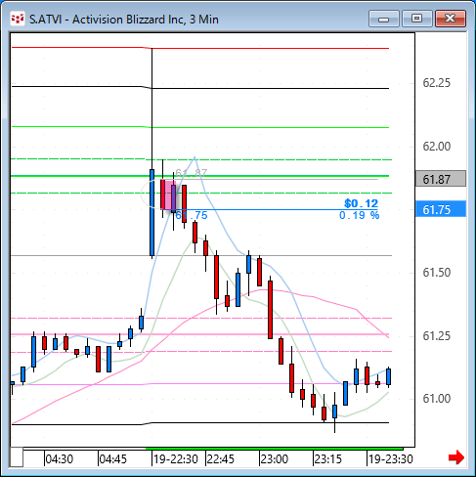This screenshot has width=476, height=477.
Task: Click the 0.19 % change label
Action: tap(359, 215)
